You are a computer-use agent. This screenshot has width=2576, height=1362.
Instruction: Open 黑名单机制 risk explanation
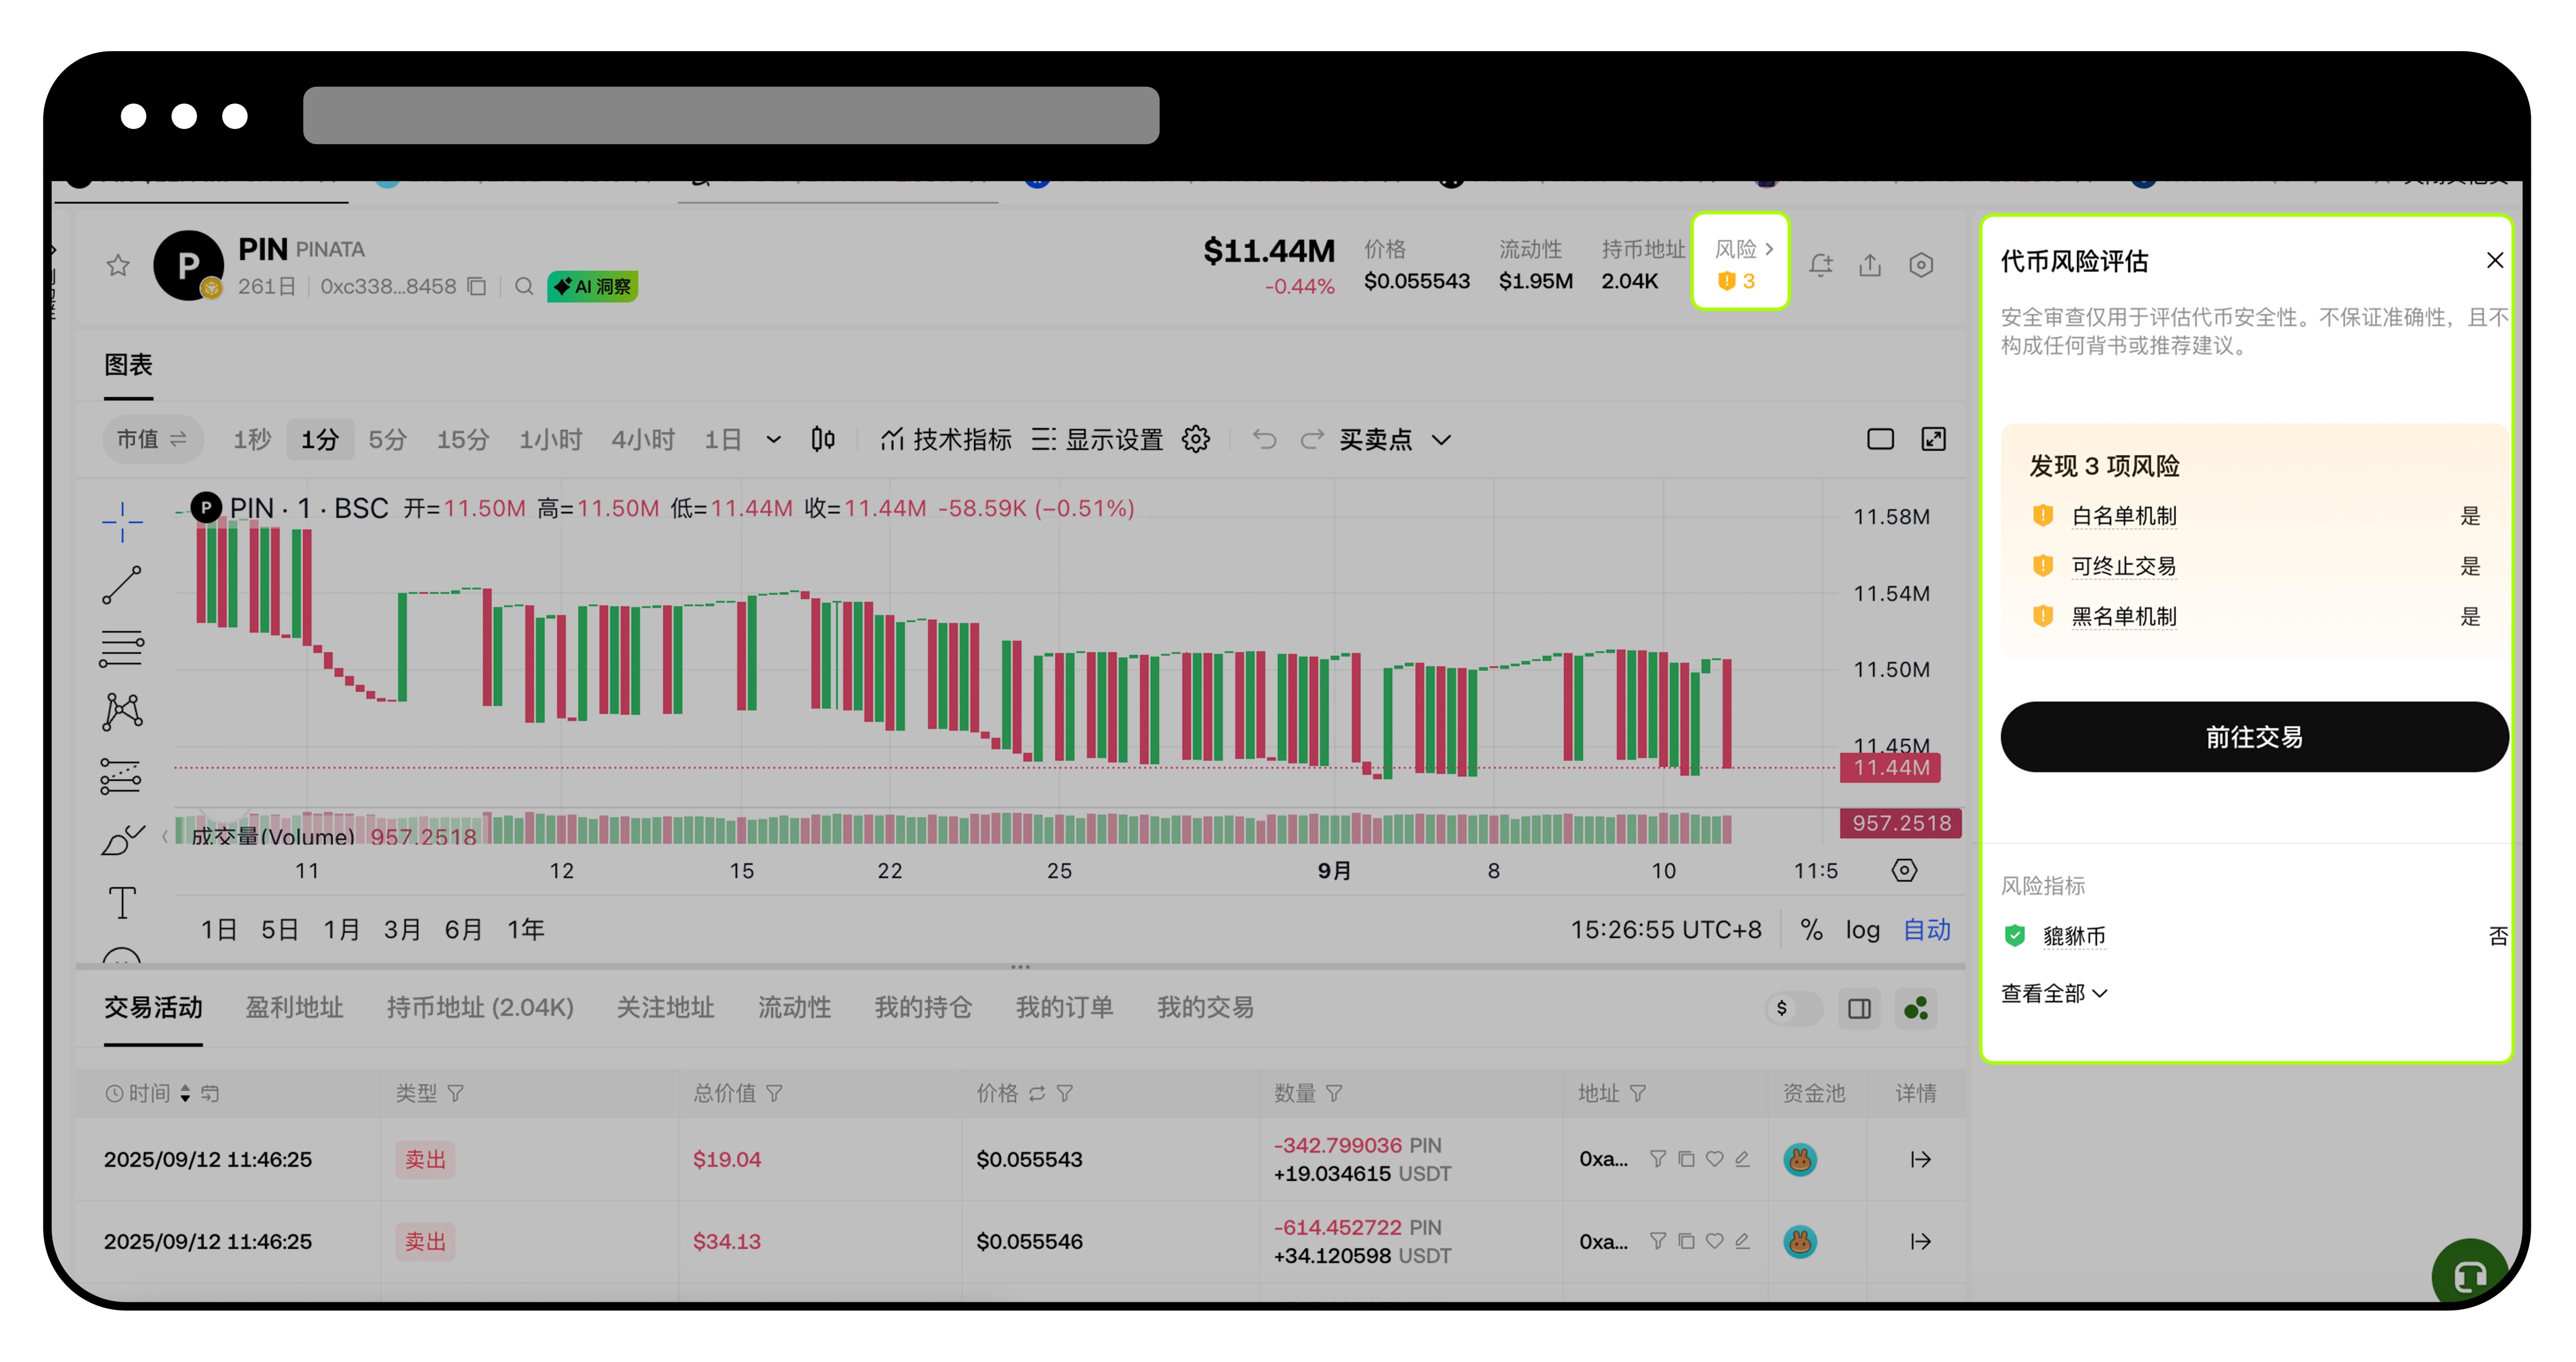2124,616
